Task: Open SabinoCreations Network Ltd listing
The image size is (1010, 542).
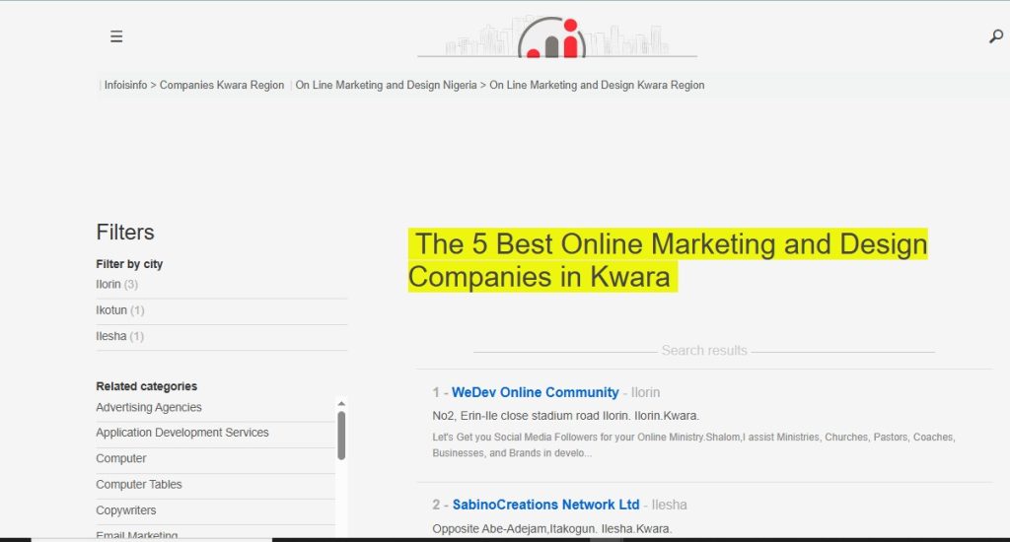Action: 546,505
